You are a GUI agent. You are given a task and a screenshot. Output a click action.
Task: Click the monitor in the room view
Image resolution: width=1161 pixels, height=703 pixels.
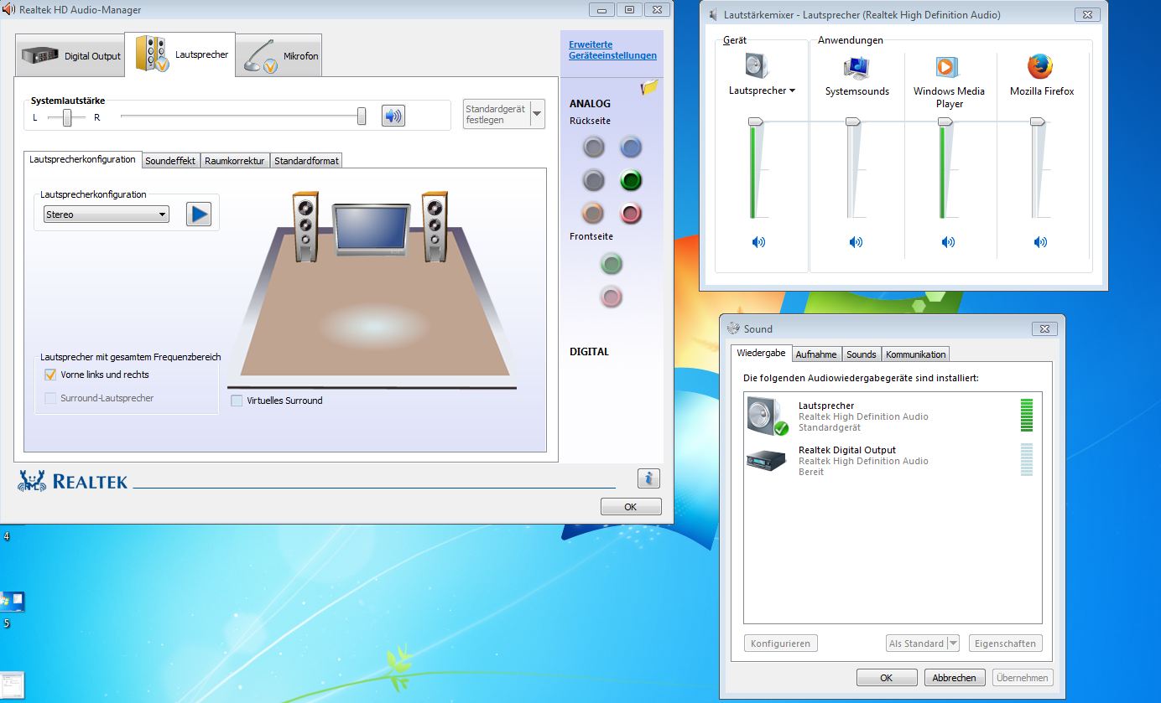pyautogui.click(x=371, y=229)
